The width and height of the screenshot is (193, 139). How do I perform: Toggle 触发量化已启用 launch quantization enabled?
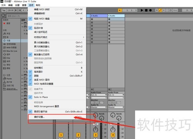click(x=57, y=54)
